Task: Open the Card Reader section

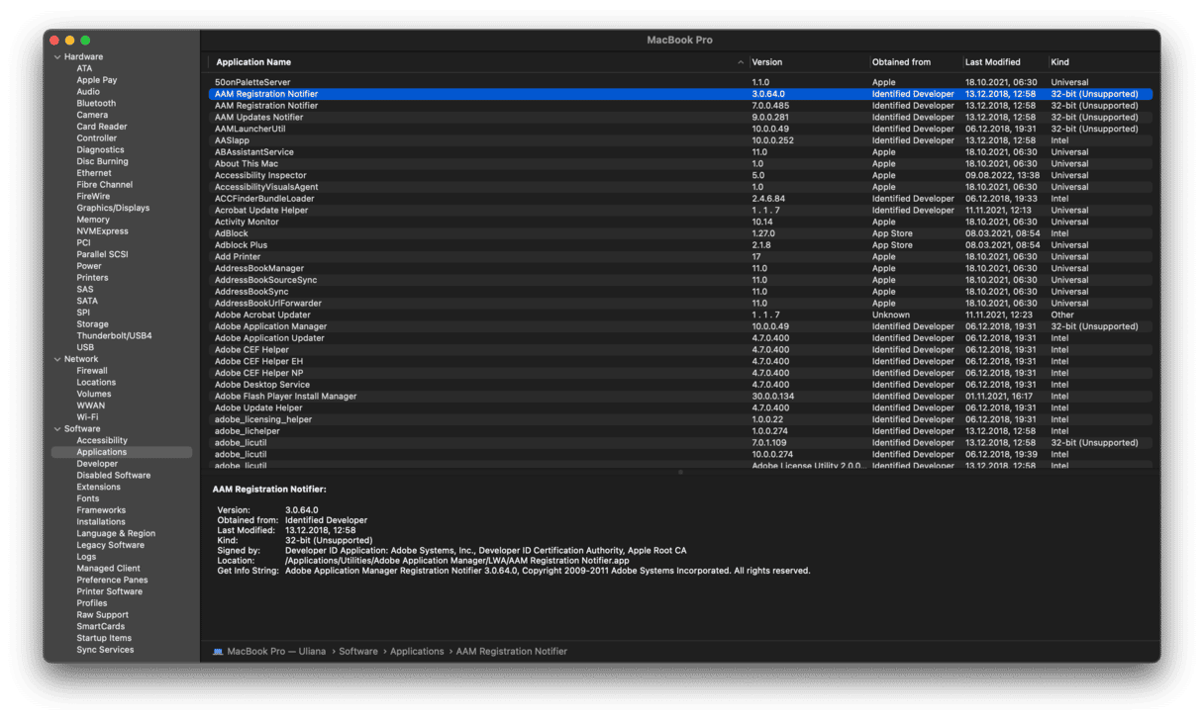Action: click(102, 127)
